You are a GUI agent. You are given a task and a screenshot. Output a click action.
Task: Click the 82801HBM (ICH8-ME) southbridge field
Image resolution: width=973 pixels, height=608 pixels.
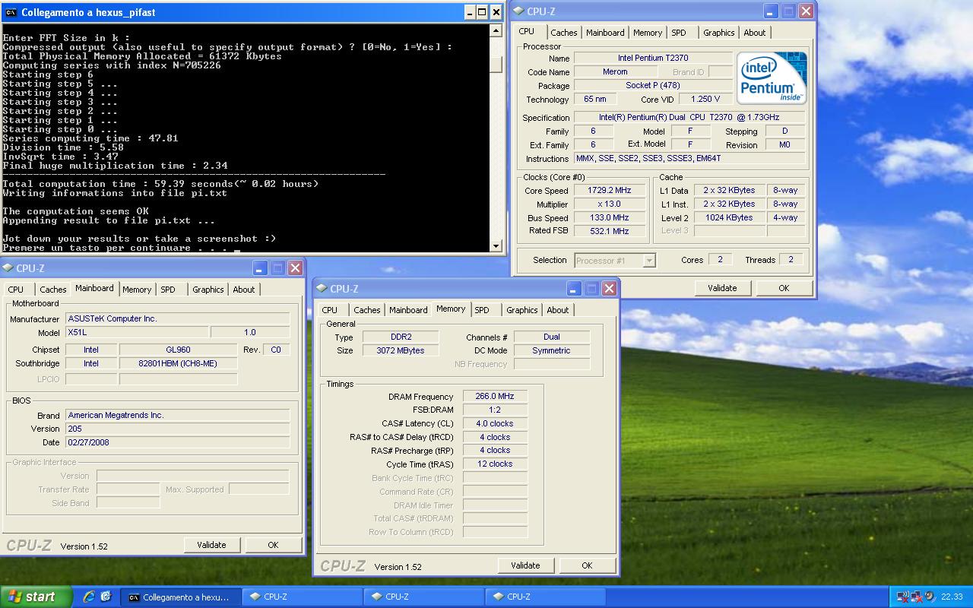point(178,364)
